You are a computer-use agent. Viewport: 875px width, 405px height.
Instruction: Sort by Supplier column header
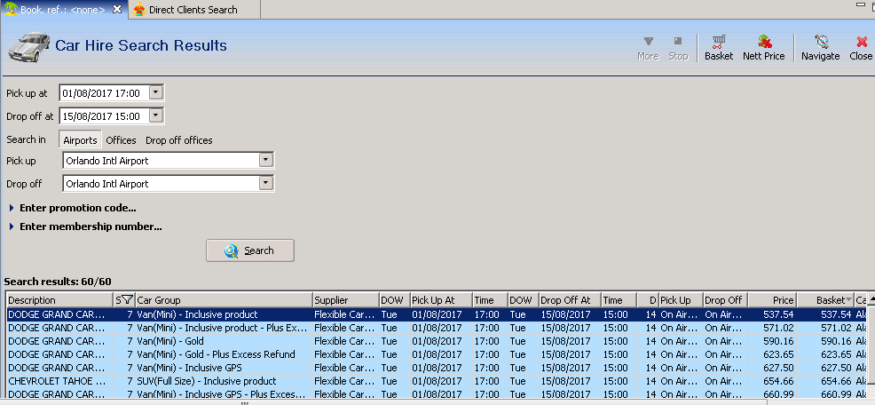345,300
